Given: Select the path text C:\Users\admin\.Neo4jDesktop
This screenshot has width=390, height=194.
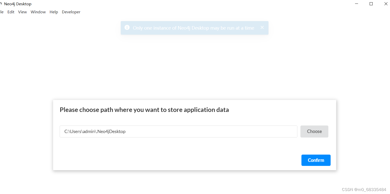Looking at the screenshot, I should (x=95, y=131).
